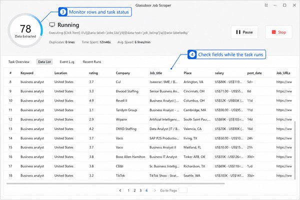Switch to the Task Overview tab

[x=19, y=62]
